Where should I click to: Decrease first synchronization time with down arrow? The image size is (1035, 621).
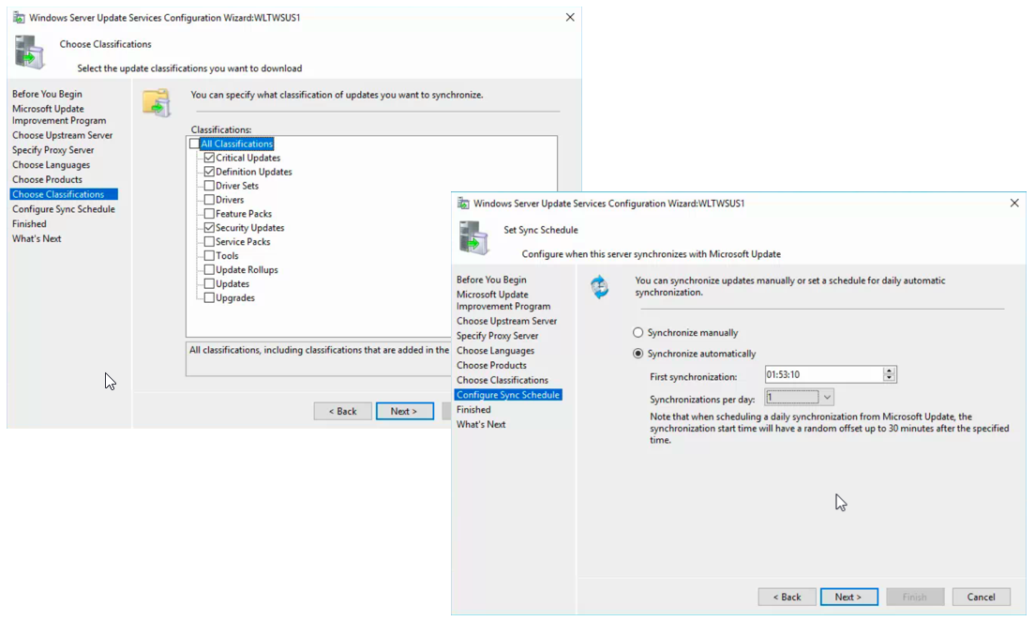point(889,378)
